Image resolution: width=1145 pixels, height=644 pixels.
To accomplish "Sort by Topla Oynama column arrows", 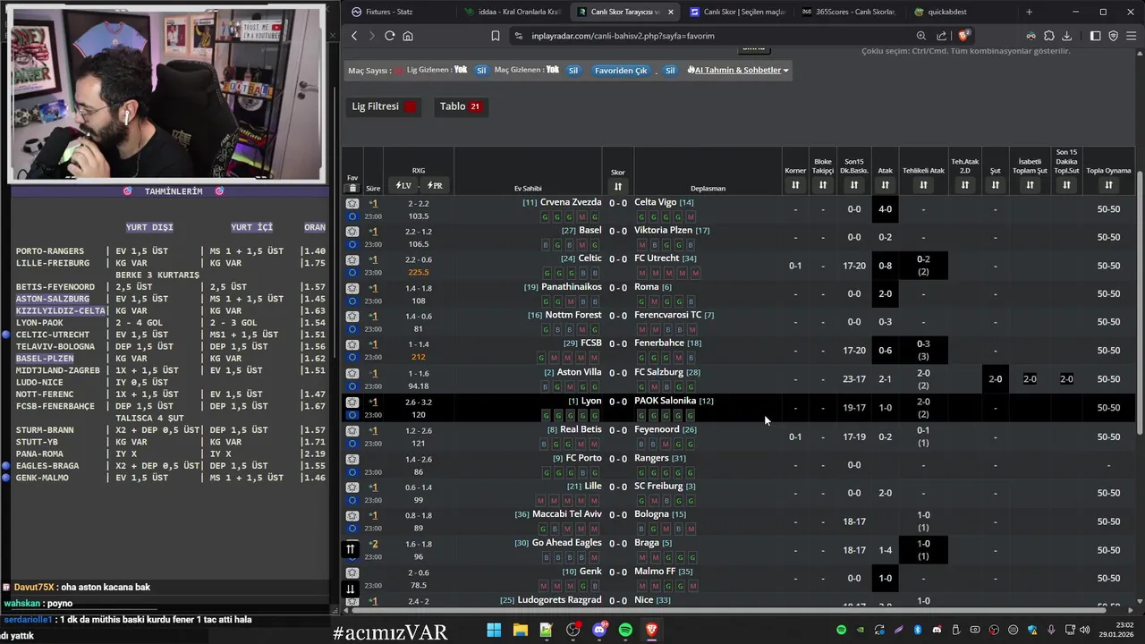I will pyautogui.click(x=1108, y=185).
